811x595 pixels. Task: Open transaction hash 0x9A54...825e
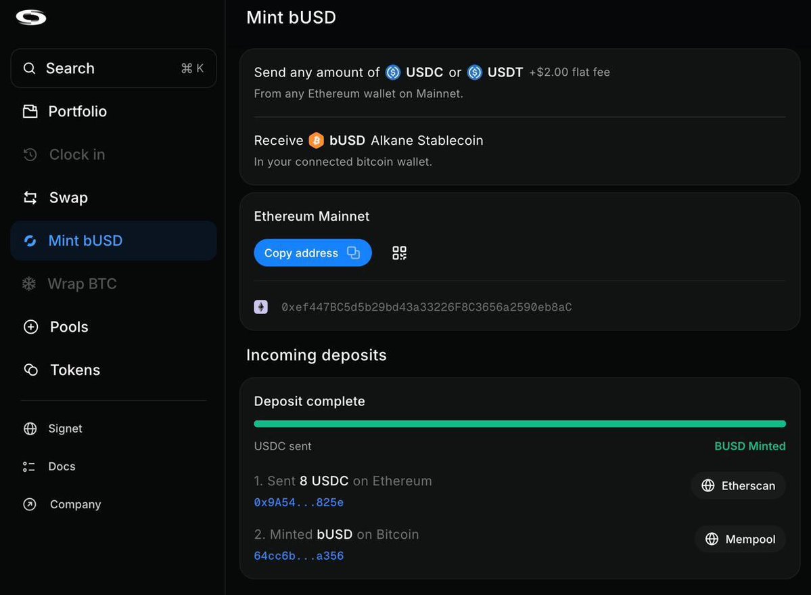[299, 502]
